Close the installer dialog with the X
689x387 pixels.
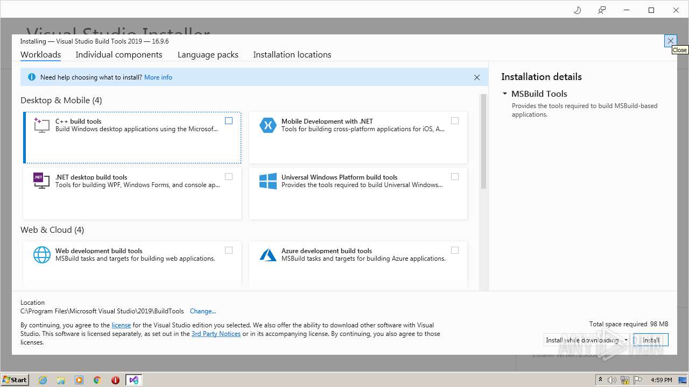coord(670,41)
